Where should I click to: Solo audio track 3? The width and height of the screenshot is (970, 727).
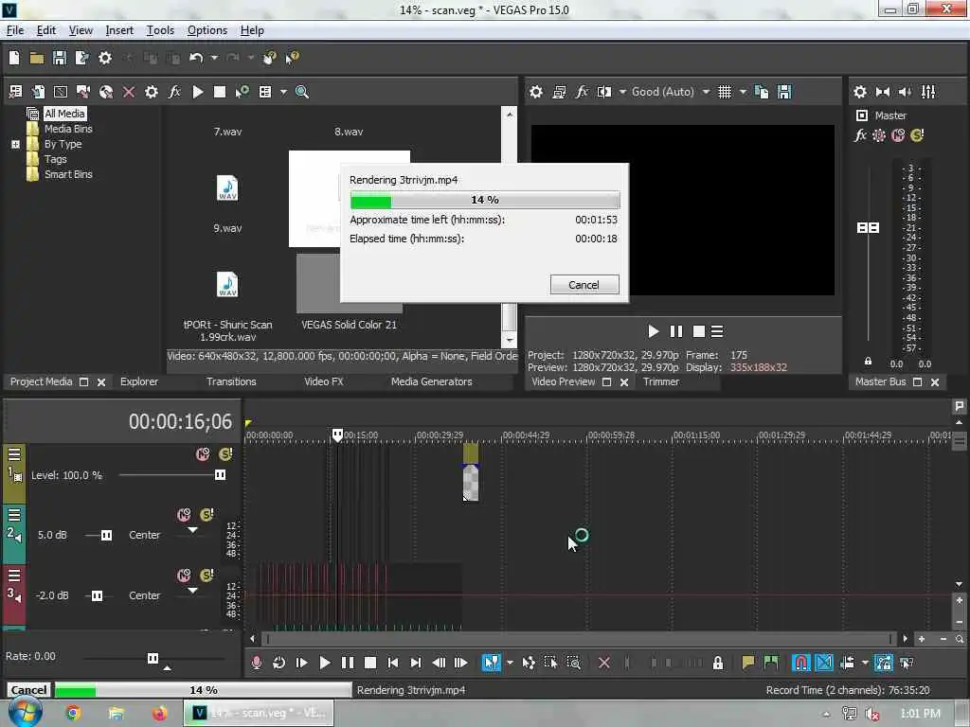coord(207,576)
